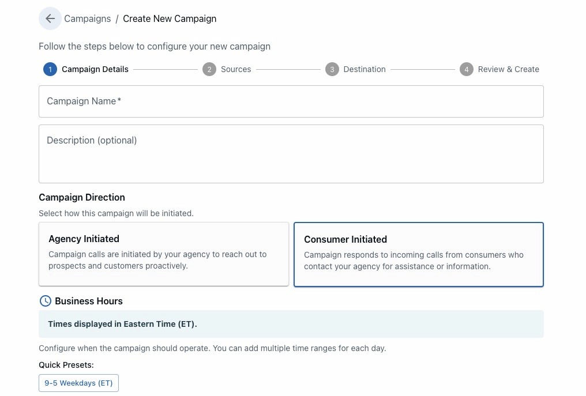586x396 pixels.
Task: Click the step 3 number circle
Action: [x=332, y=69]
